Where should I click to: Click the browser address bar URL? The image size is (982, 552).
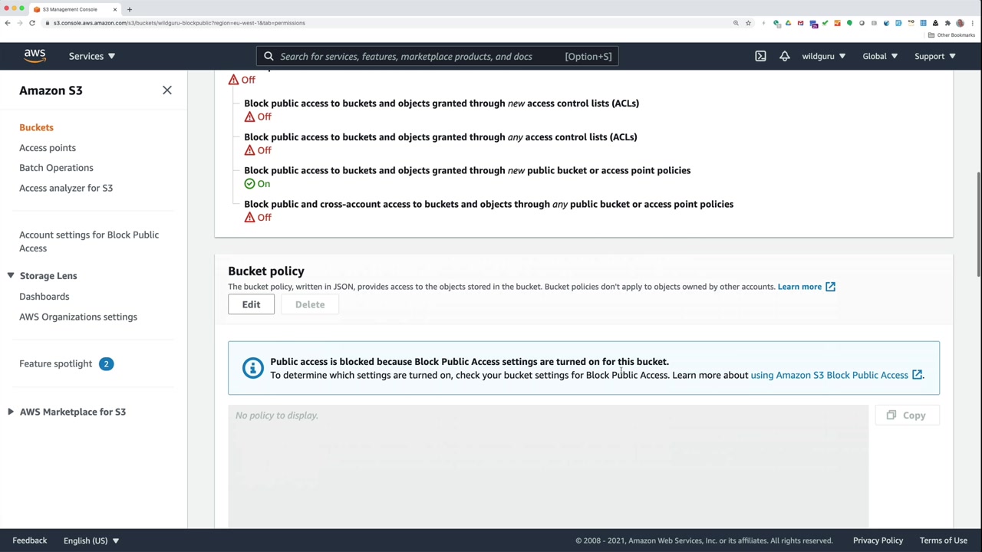click(180, 23)
